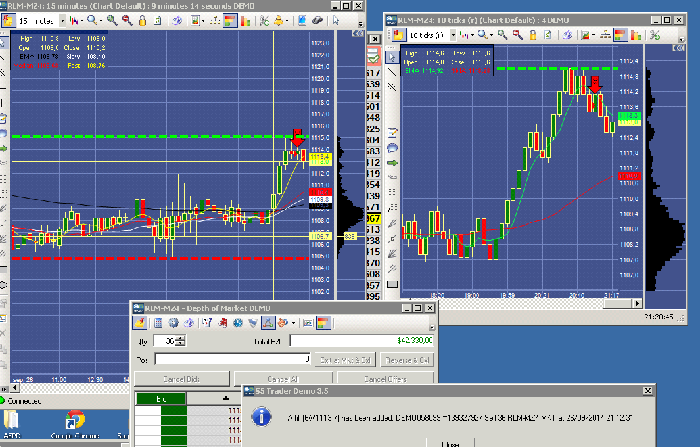Viewport: 700px width, 447px height.
Task: Click the Reverse & Cxl button
Action: click(407, 360)
